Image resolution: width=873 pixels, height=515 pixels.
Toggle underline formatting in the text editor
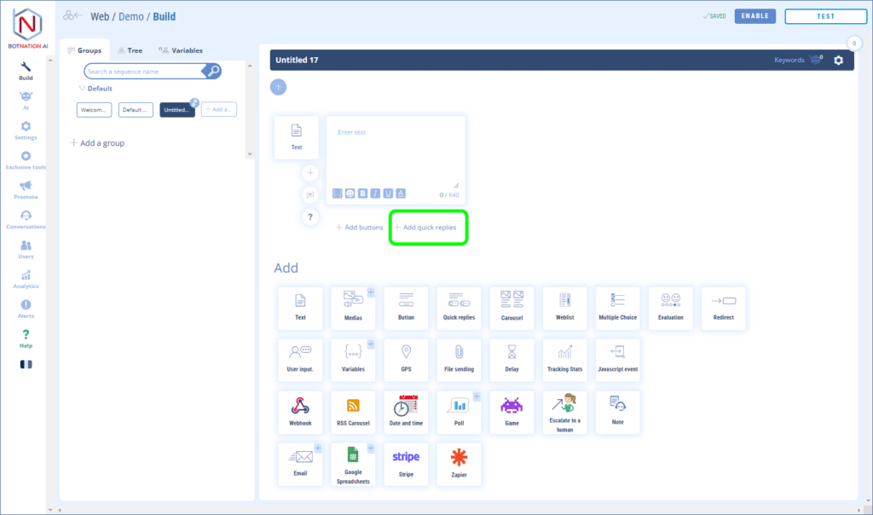389,194
